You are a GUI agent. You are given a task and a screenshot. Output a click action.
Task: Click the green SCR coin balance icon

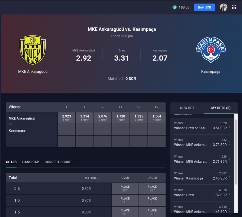pyautogui.click(x=175, y=7)
